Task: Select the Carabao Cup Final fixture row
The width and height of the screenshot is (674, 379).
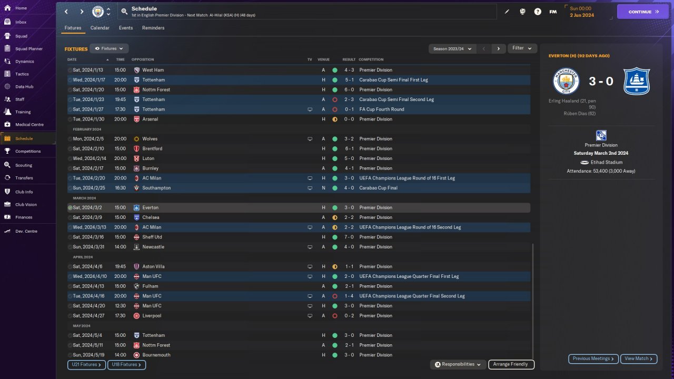Action: point(299,188)
